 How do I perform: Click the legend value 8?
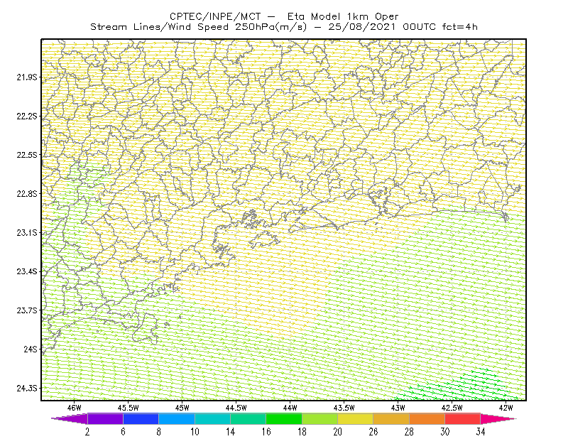158,432
